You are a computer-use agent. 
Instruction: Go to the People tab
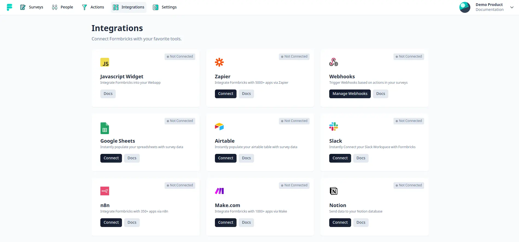pos(63,7)
